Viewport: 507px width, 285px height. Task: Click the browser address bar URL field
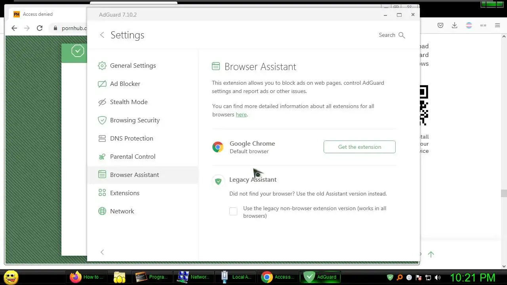coord(74,28)
